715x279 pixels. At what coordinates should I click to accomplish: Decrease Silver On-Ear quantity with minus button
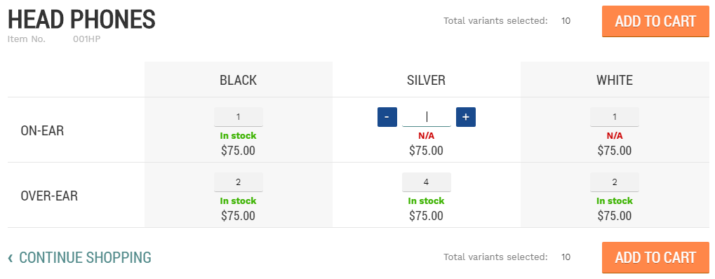tap(387, 117)
